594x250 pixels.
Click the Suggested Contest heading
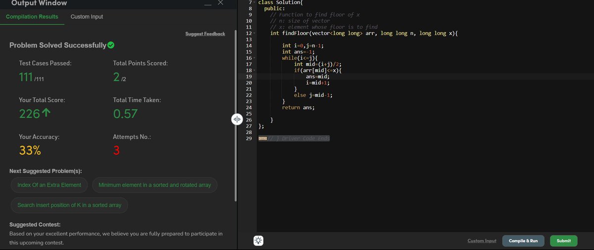pyautogui.click(x=35, y=224)
